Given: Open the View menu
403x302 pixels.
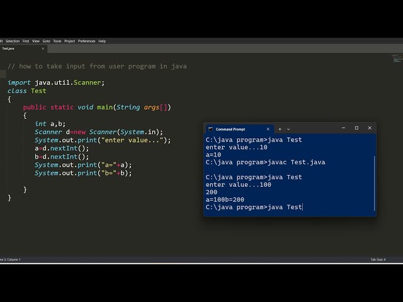Looking at the screenshot, I should (36, 41).
